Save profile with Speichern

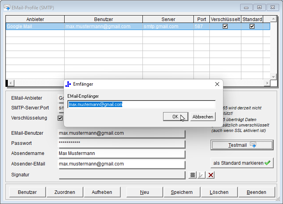[x=182, y=192]
